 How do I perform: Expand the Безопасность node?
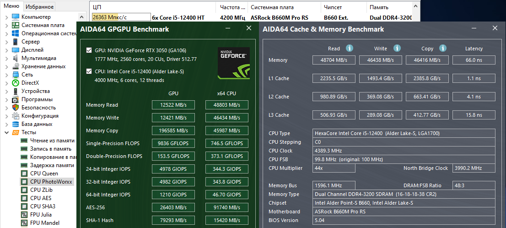tap(6, 108)
